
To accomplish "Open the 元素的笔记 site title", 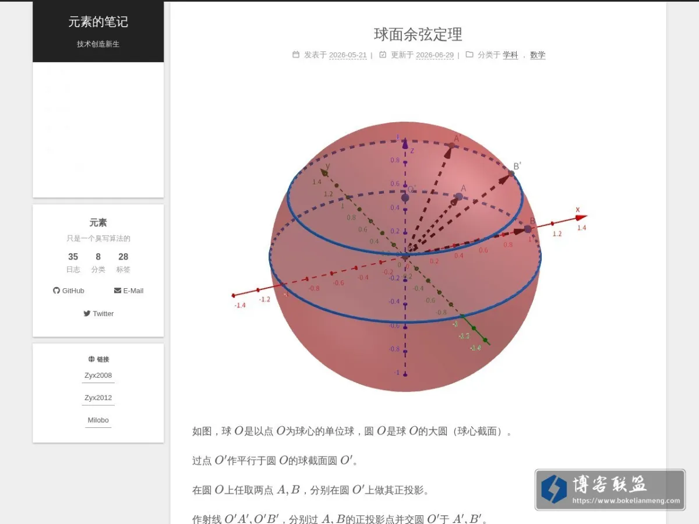I will [x=98, y=22].
